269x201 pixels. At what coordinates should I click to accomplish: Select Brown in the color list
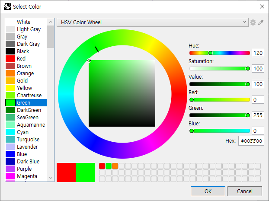point(26,66)
